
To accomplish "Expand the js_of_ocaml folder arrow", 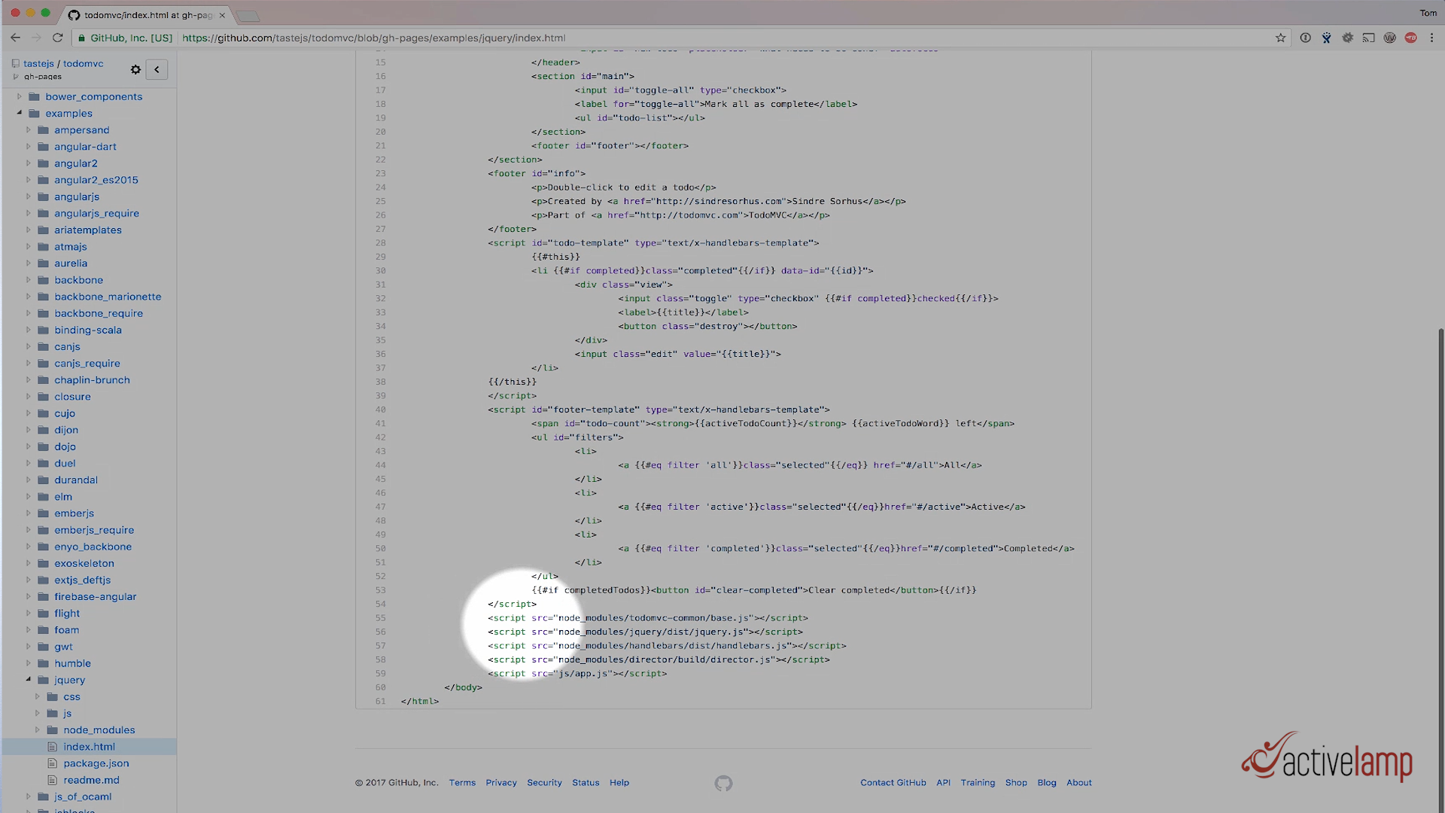I will (x=29, y=796).
